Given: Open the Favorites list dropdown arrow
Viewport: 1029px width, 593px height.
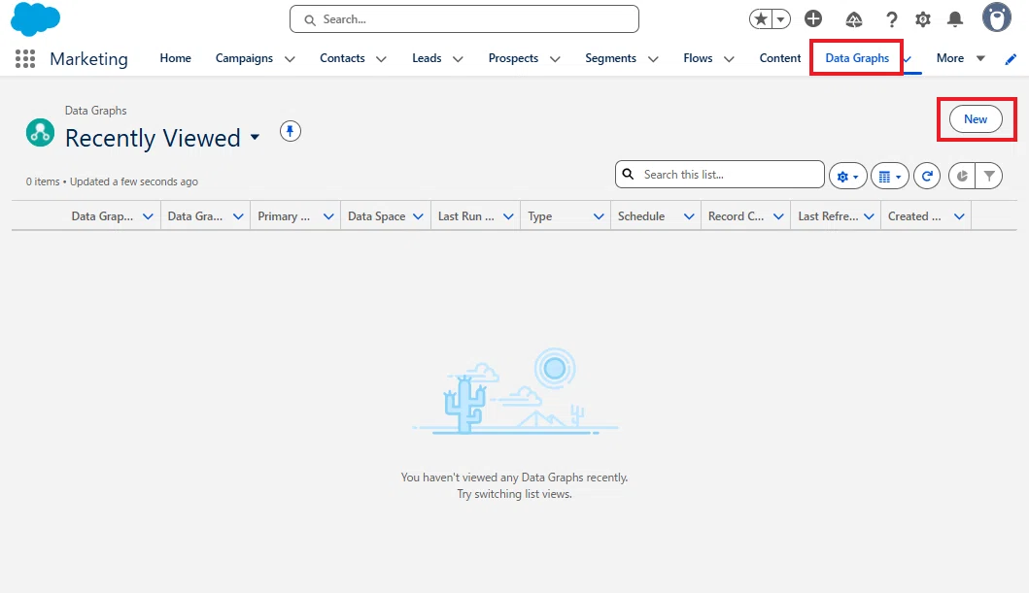Looking at the screenshot, I should 781,19.
